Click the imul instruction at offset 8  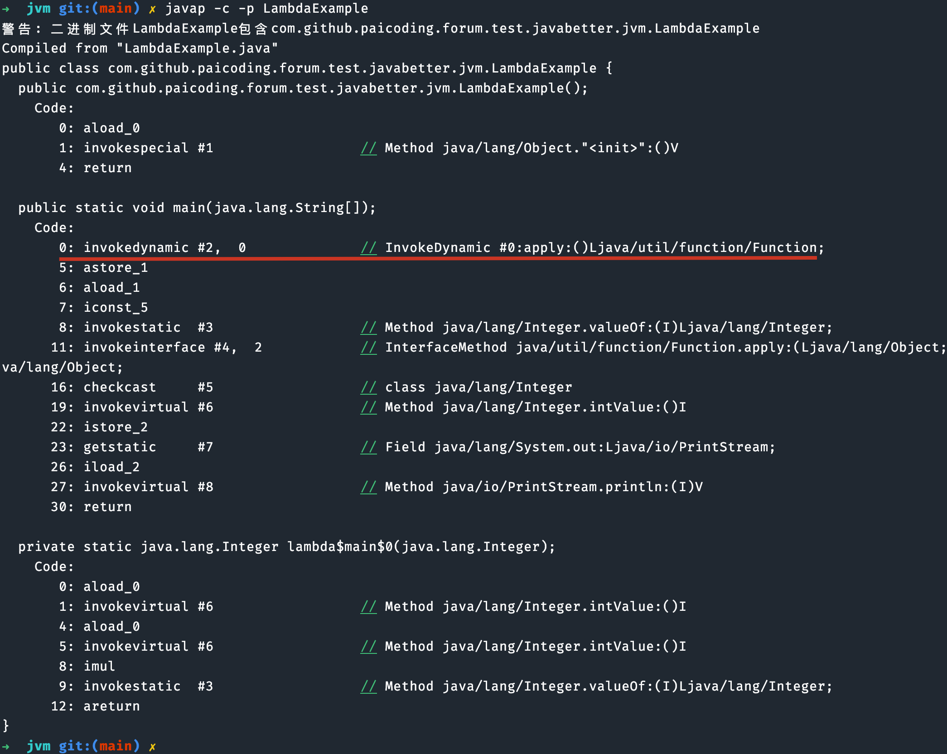click(x=99, y=667)
